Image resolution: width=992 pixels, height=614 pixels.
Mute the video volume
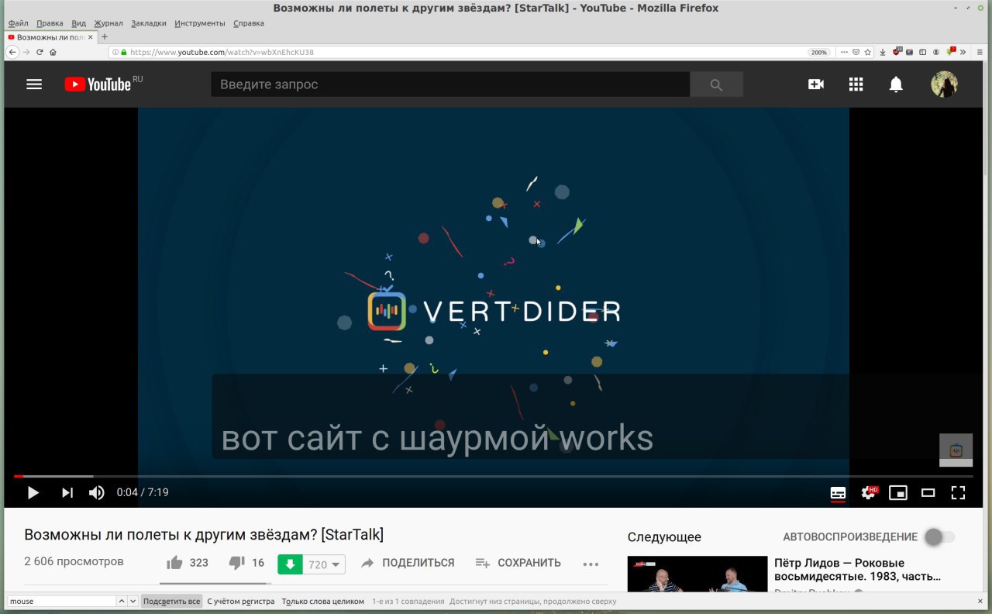tap(96, 492)
